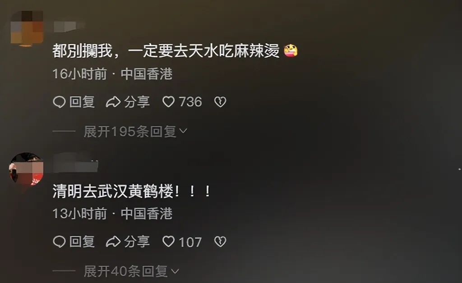This screenshot has height=283, width=462.
Task: Expand 195 replies chevron
Action: [183, 130]
